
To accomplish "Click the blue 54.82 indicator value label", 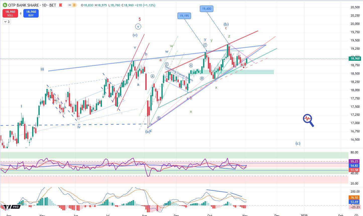I will coord(354,166).
